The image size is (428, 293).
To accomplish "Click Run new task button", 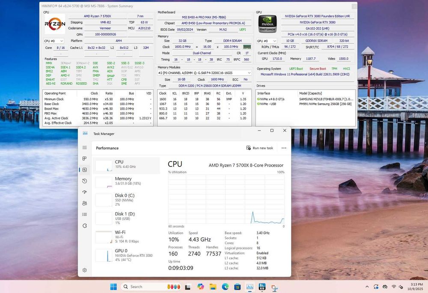I will point(260,148).
